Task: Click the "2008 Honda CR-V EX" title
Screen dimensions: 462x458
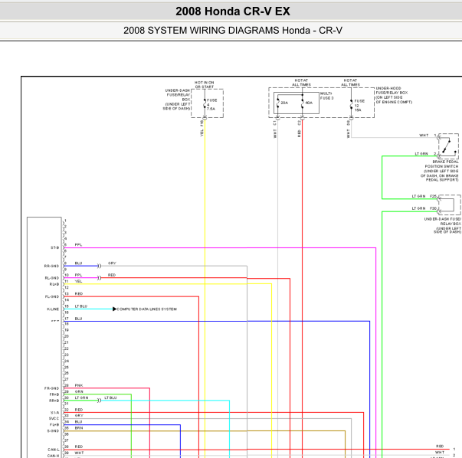Action: (x=233, y=11)
